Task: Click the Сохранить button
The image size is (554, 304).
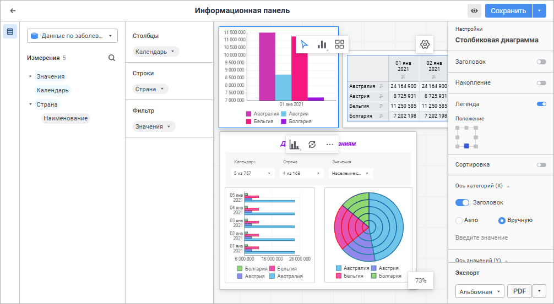Action: [x=508, y=11]
